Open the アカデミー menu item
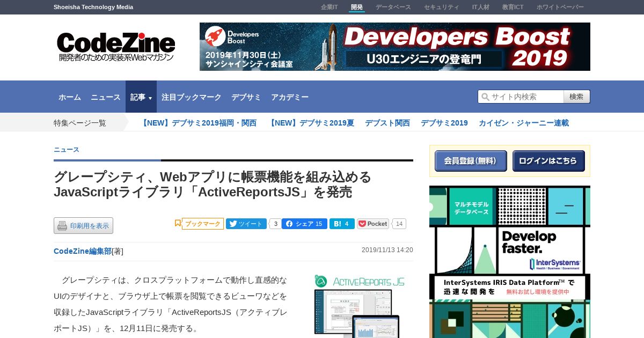 [x=290, y=97]
